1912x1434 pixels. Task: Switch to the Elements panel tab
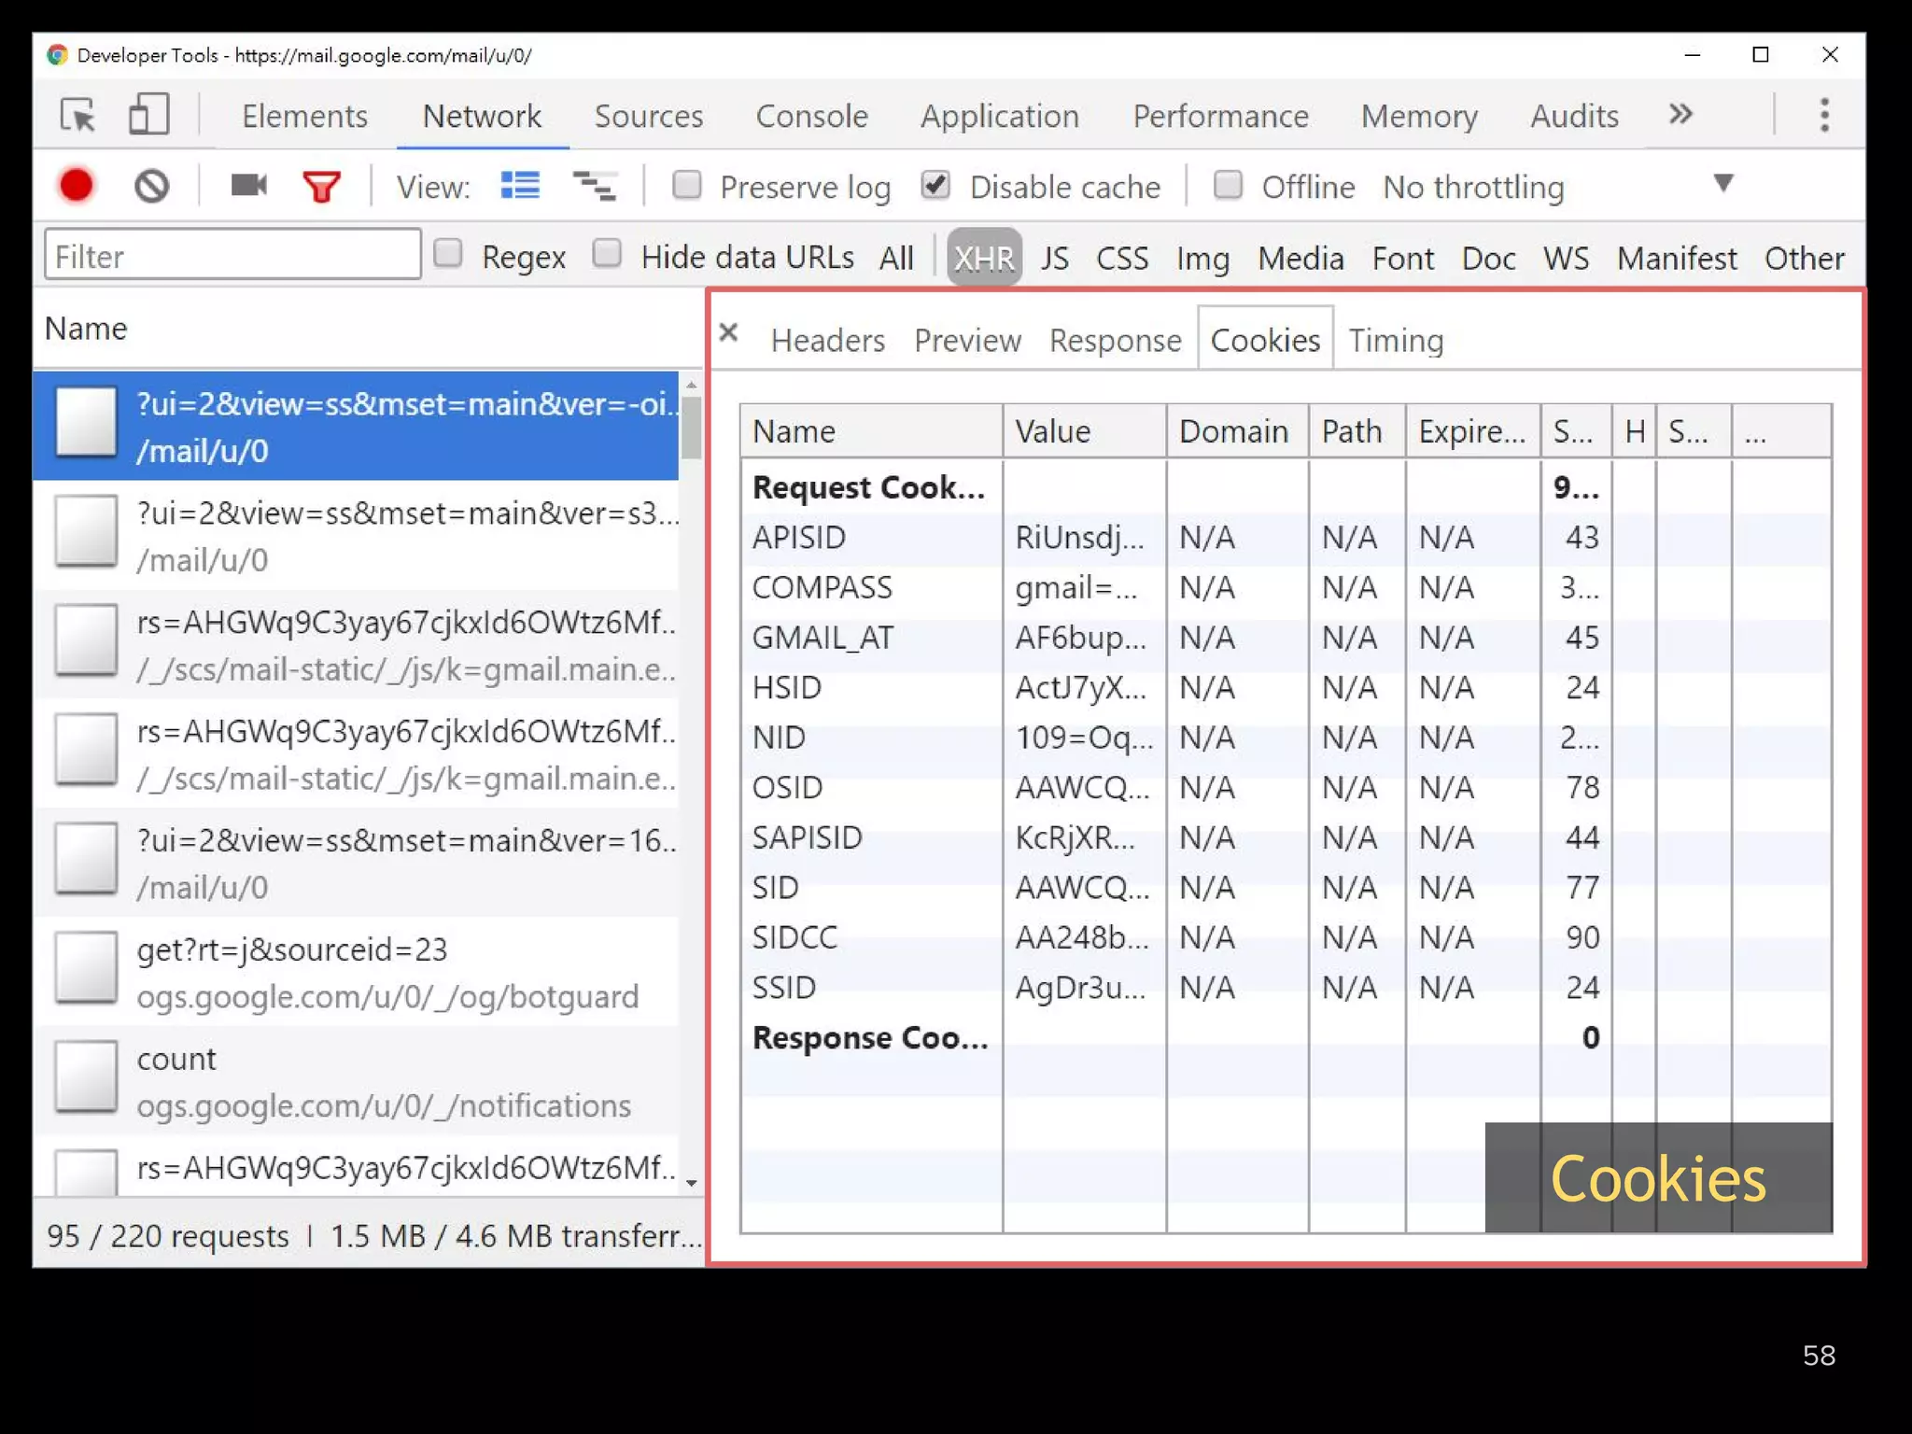[304, 116]
